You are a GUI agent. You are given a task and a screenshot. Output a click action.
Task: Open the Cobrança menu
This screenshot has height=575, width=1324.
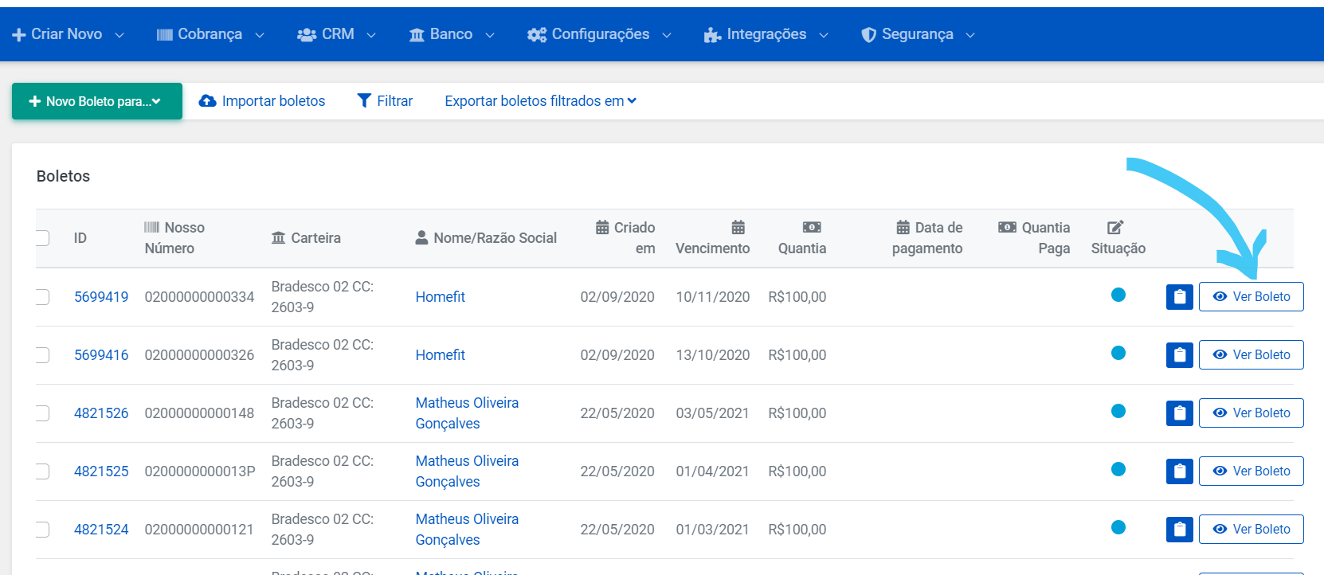pos(211,34)
